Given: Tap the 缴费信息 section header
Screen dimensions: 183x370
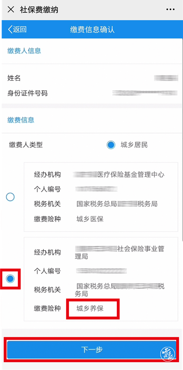Looking at the screenshot, I should (20, 120).
